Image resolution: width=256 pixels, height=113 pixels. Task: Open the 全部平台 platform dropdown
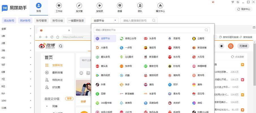105,21
